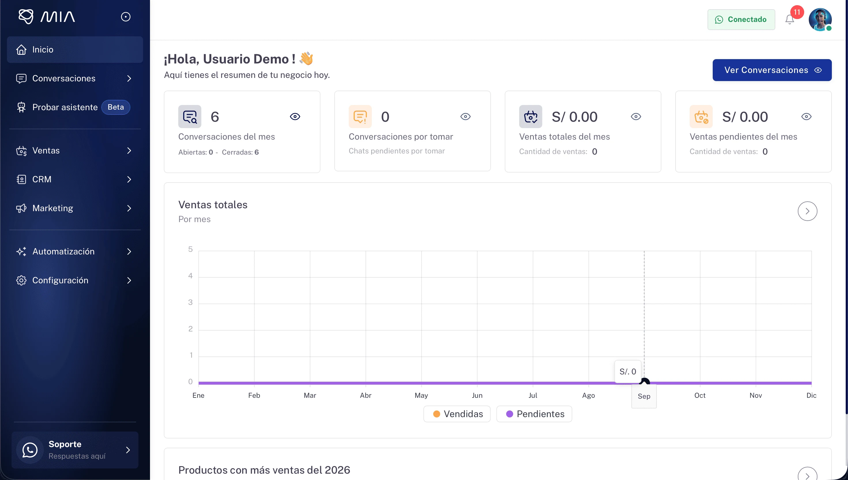This screenshot has height=480, width=848.
Task: Toggle visibility of Conversaciones por tomar value
Action: pyautogui.click(x=465, y=117)
